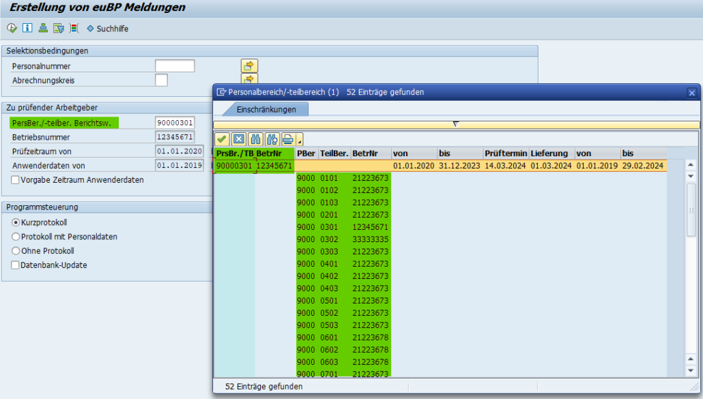Viewport: 703px width, 399px height.
Task: Click the popup scrollbar top up arrow
Action: pyautogui.click(x=691, y=165)
